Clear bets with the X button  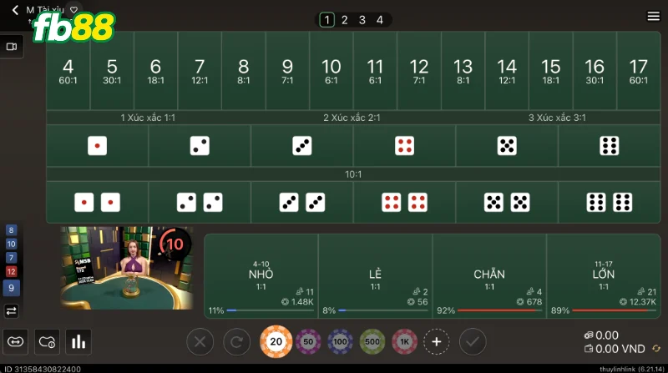(200, 341)
